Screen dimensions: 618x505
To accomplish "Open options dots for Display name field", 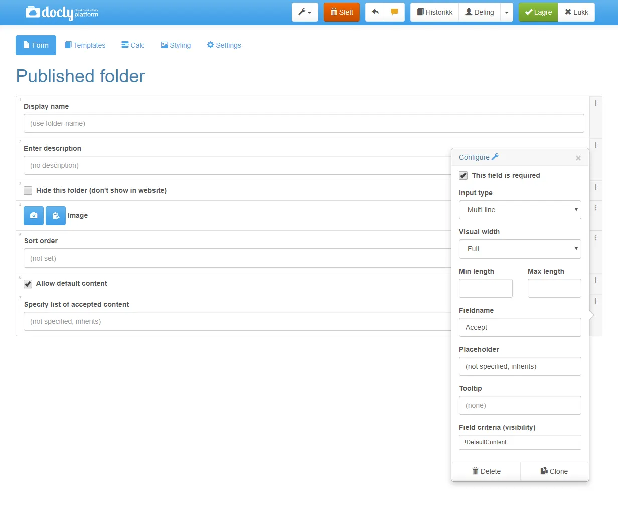I will (x=595, y=103).
